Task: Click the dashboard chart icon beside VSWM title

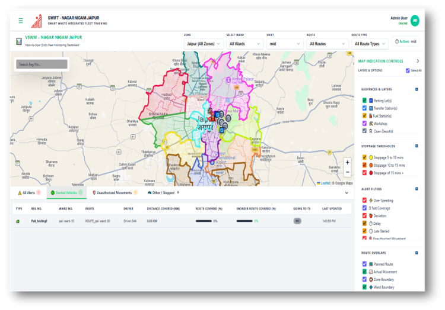Action: point(19,41)
